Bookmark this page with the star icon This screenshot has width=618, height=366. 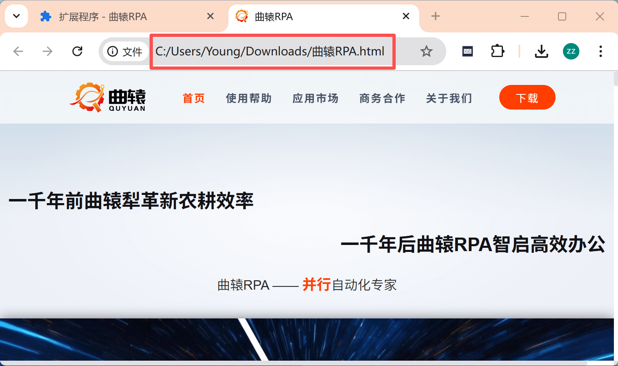(426, 51)
